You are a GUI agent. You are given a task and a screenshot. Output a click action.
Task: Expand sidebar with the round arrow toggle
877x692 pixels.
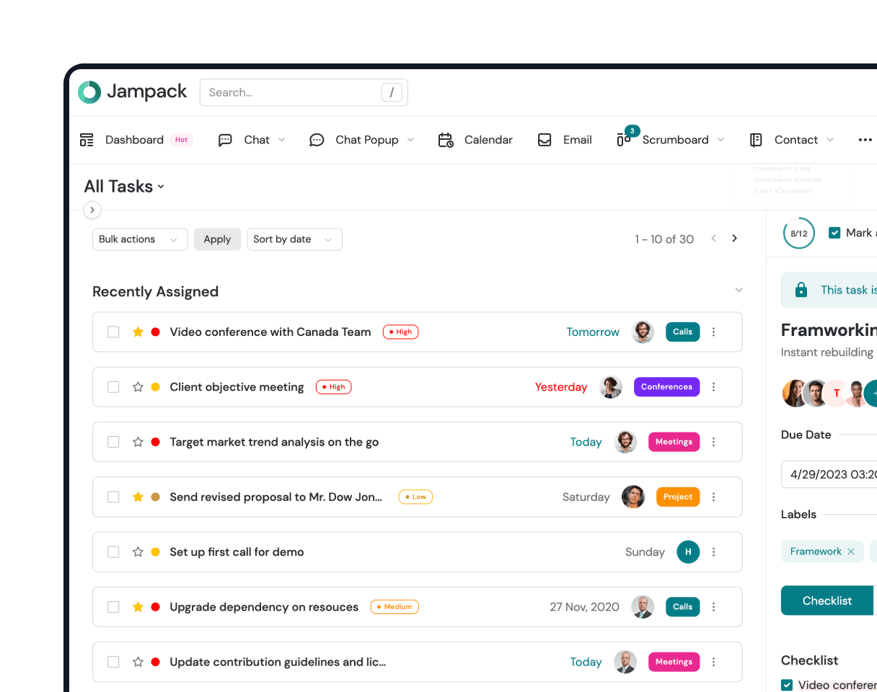pos(92,210)
